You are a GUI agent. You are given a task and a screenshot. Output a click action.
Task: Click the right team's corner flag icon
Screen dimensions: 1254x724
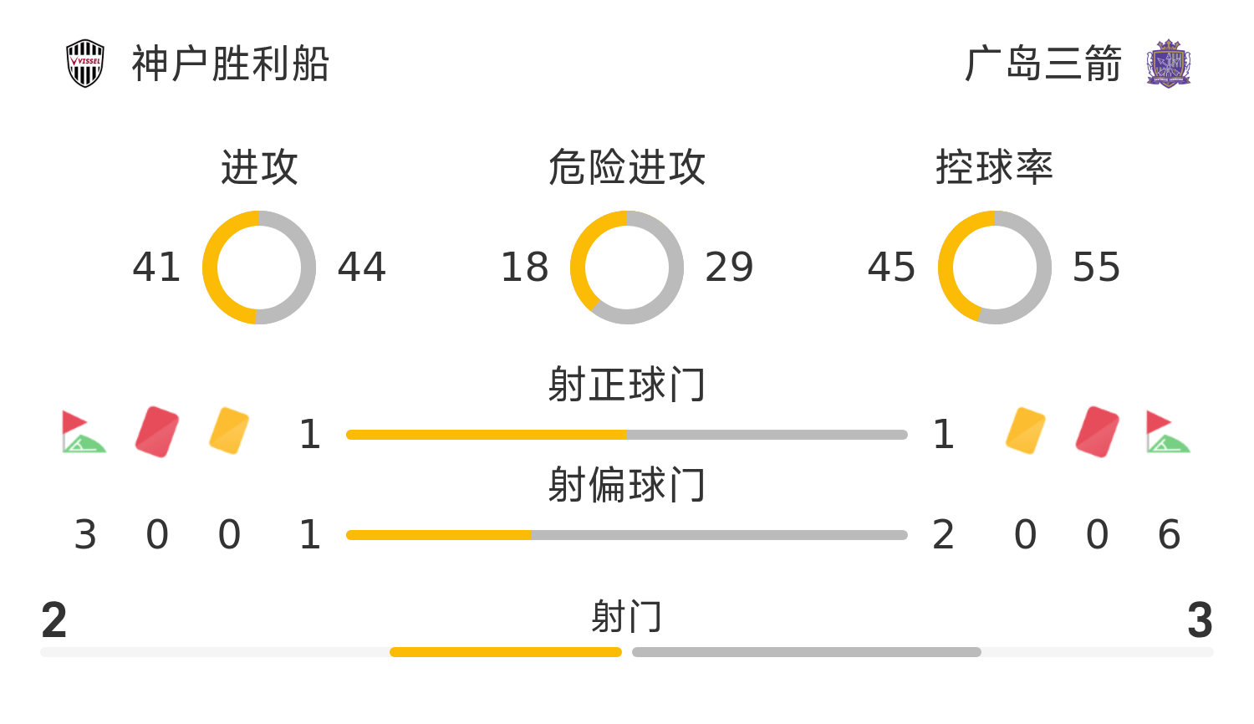click(1168, 431)
